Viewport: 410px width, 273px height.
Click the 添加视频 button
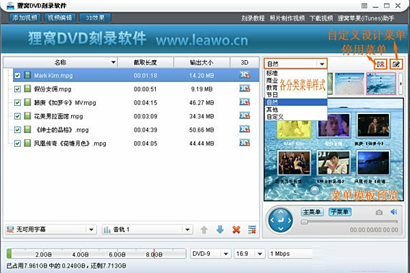pos(25,18)
